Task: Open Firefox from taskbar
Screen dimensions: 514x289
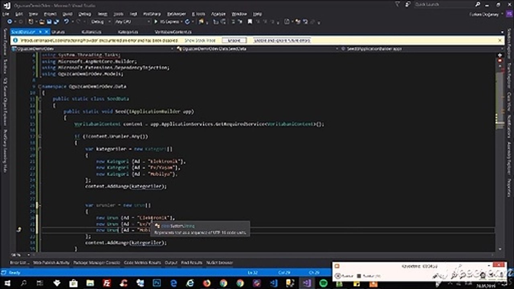Action: pyautogui.click(x=207, y=283)
